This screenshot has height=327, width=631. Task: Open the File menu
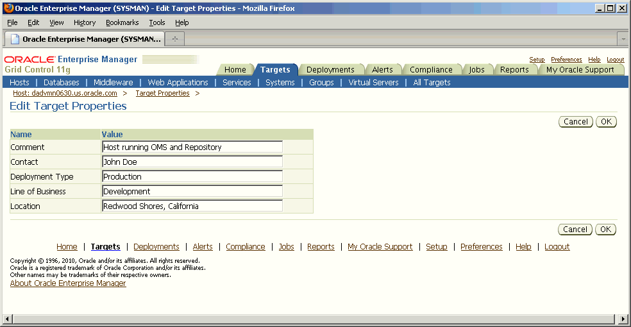pos(12,22)
